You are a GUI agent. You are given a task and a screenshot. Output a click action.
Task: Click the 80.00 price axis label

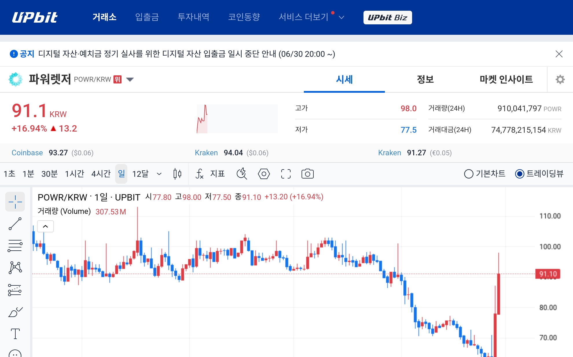pyautogui.click(x=548, y=307)
